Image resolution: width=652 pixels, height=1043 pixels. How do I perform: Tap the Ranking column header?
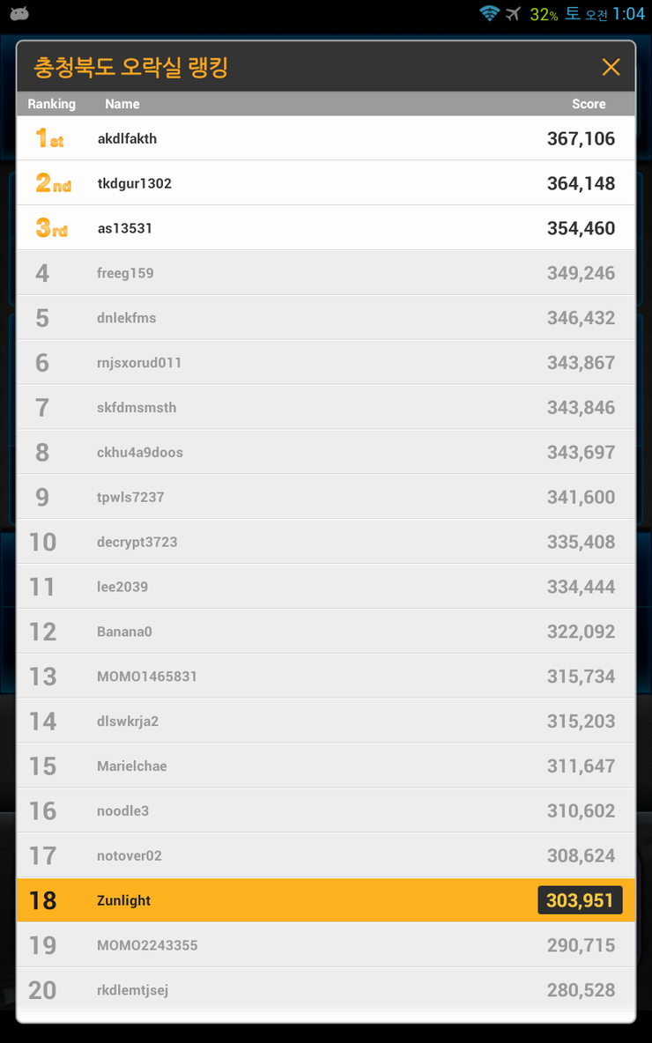tap(51, 104)
